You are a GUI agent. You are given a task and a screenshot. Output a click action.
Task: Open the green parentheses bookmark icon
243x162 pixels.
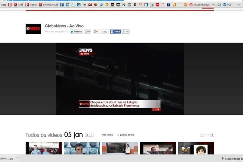point(219,5)
